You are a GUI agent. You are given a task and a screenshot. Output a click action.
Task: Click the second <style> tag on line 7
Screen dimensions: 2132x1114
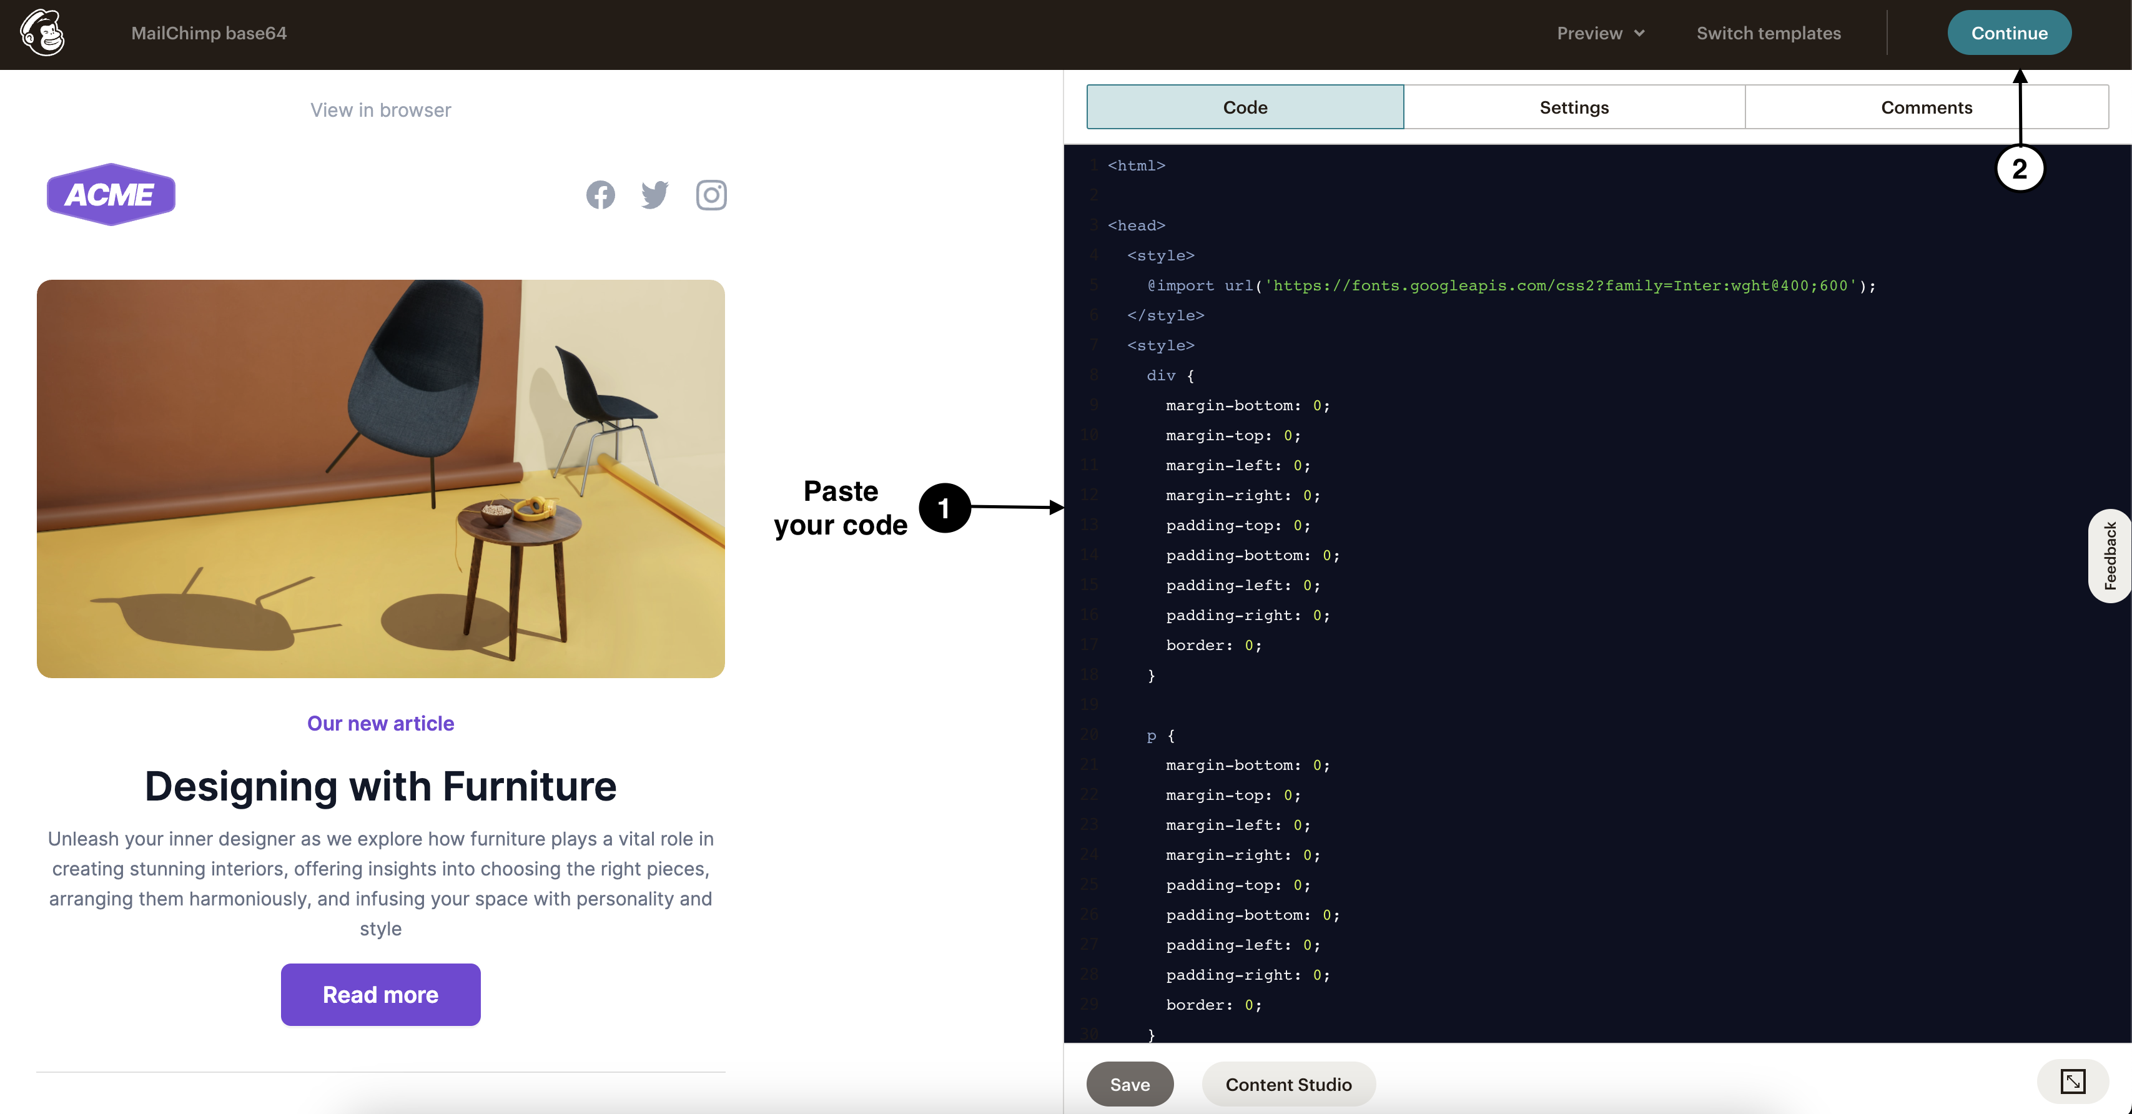coord(1160,345)
